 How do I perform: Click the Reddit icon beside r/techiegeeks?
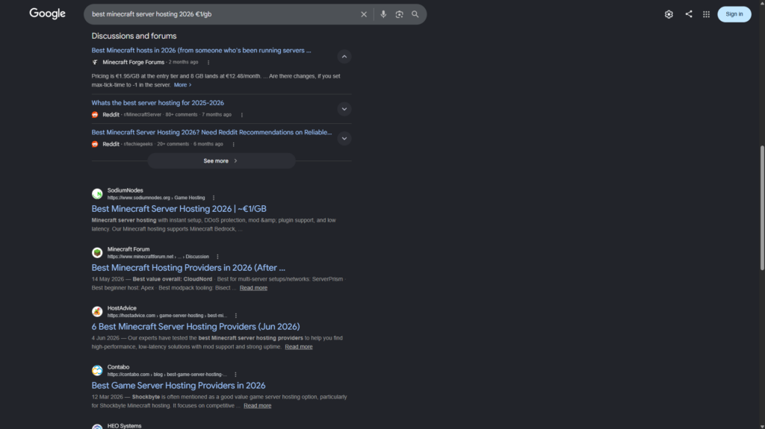pyautogui.click(x=95, y=144)
